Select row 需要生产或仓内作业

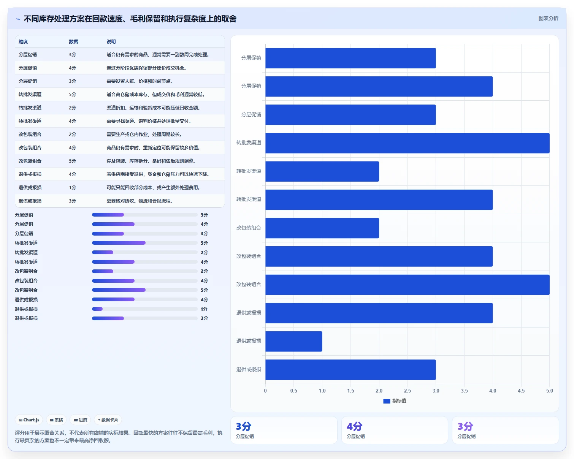pyautogui.click(x=120, y=134)
